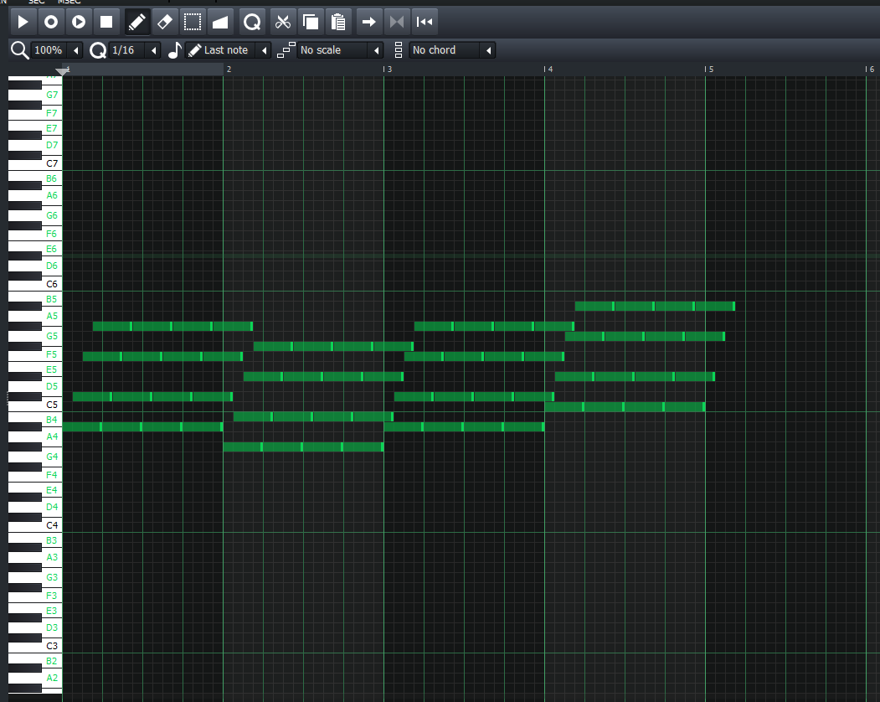
Task: Click the Q icon beside 1/16
Action: [98, 50]
